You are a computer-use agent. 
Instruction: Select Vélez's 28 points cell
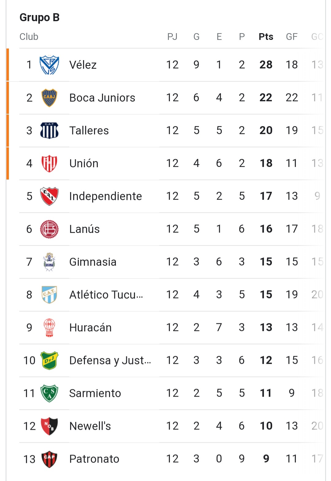[266, 65]
